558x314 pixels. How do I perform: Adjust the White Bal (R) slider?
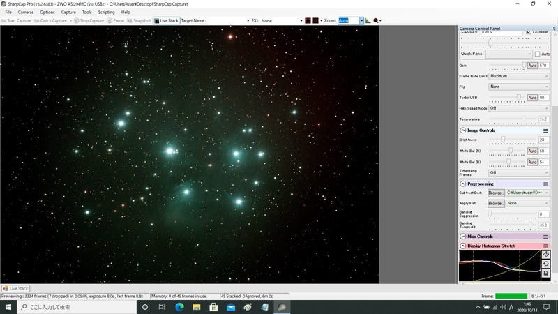click(x=511, y=151)
